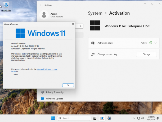Click licensed user Admin in About dialog
This screenshot has width=162, height=122.
click(x=16, y=75)
